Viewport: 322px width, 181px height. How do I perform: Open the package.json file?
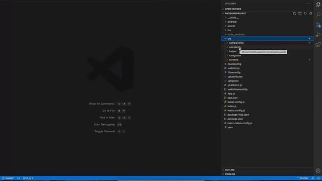[x=267, y=119]
